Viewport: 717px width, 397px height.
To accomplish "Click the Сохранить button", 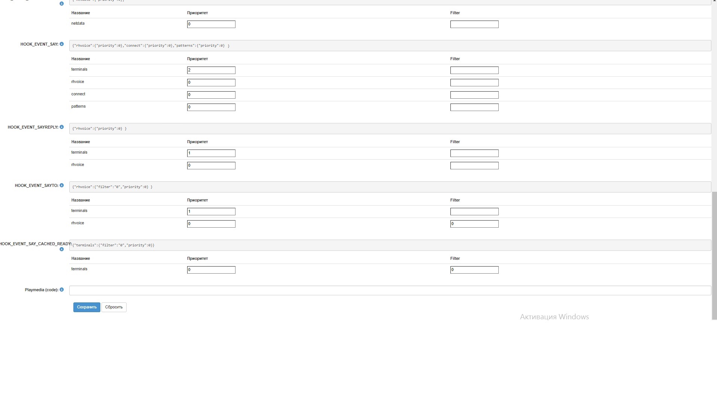I will [x=87, y=307].
